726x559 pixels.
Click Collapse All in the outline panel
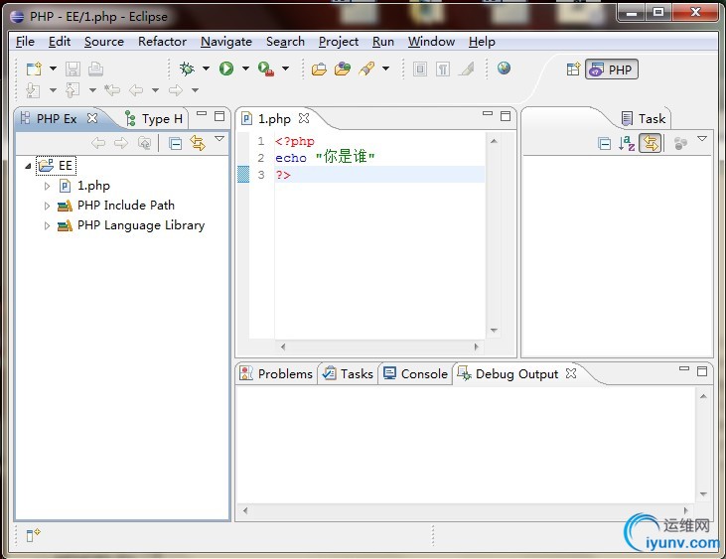(604, 144)
